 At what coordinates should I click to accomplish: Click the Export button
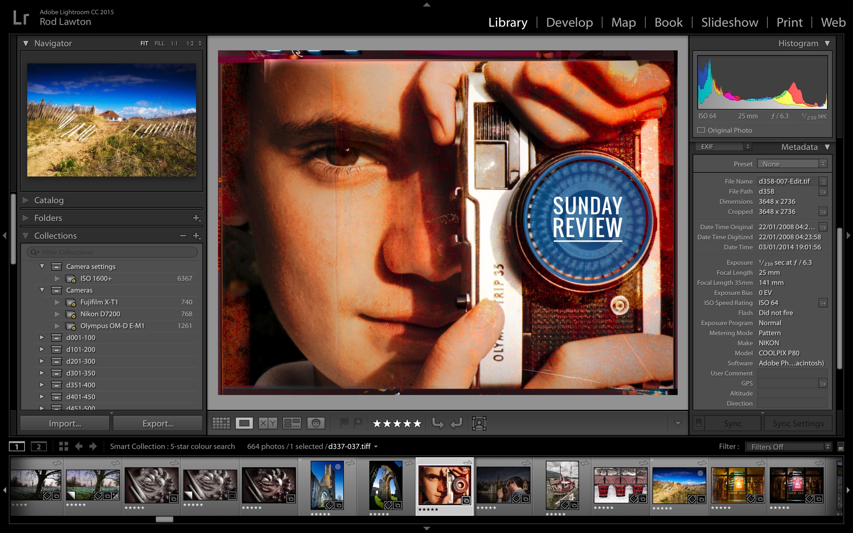[158, 423]
